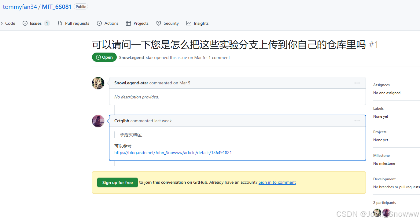Follow the Sign in to comment link

coord(277,182)
